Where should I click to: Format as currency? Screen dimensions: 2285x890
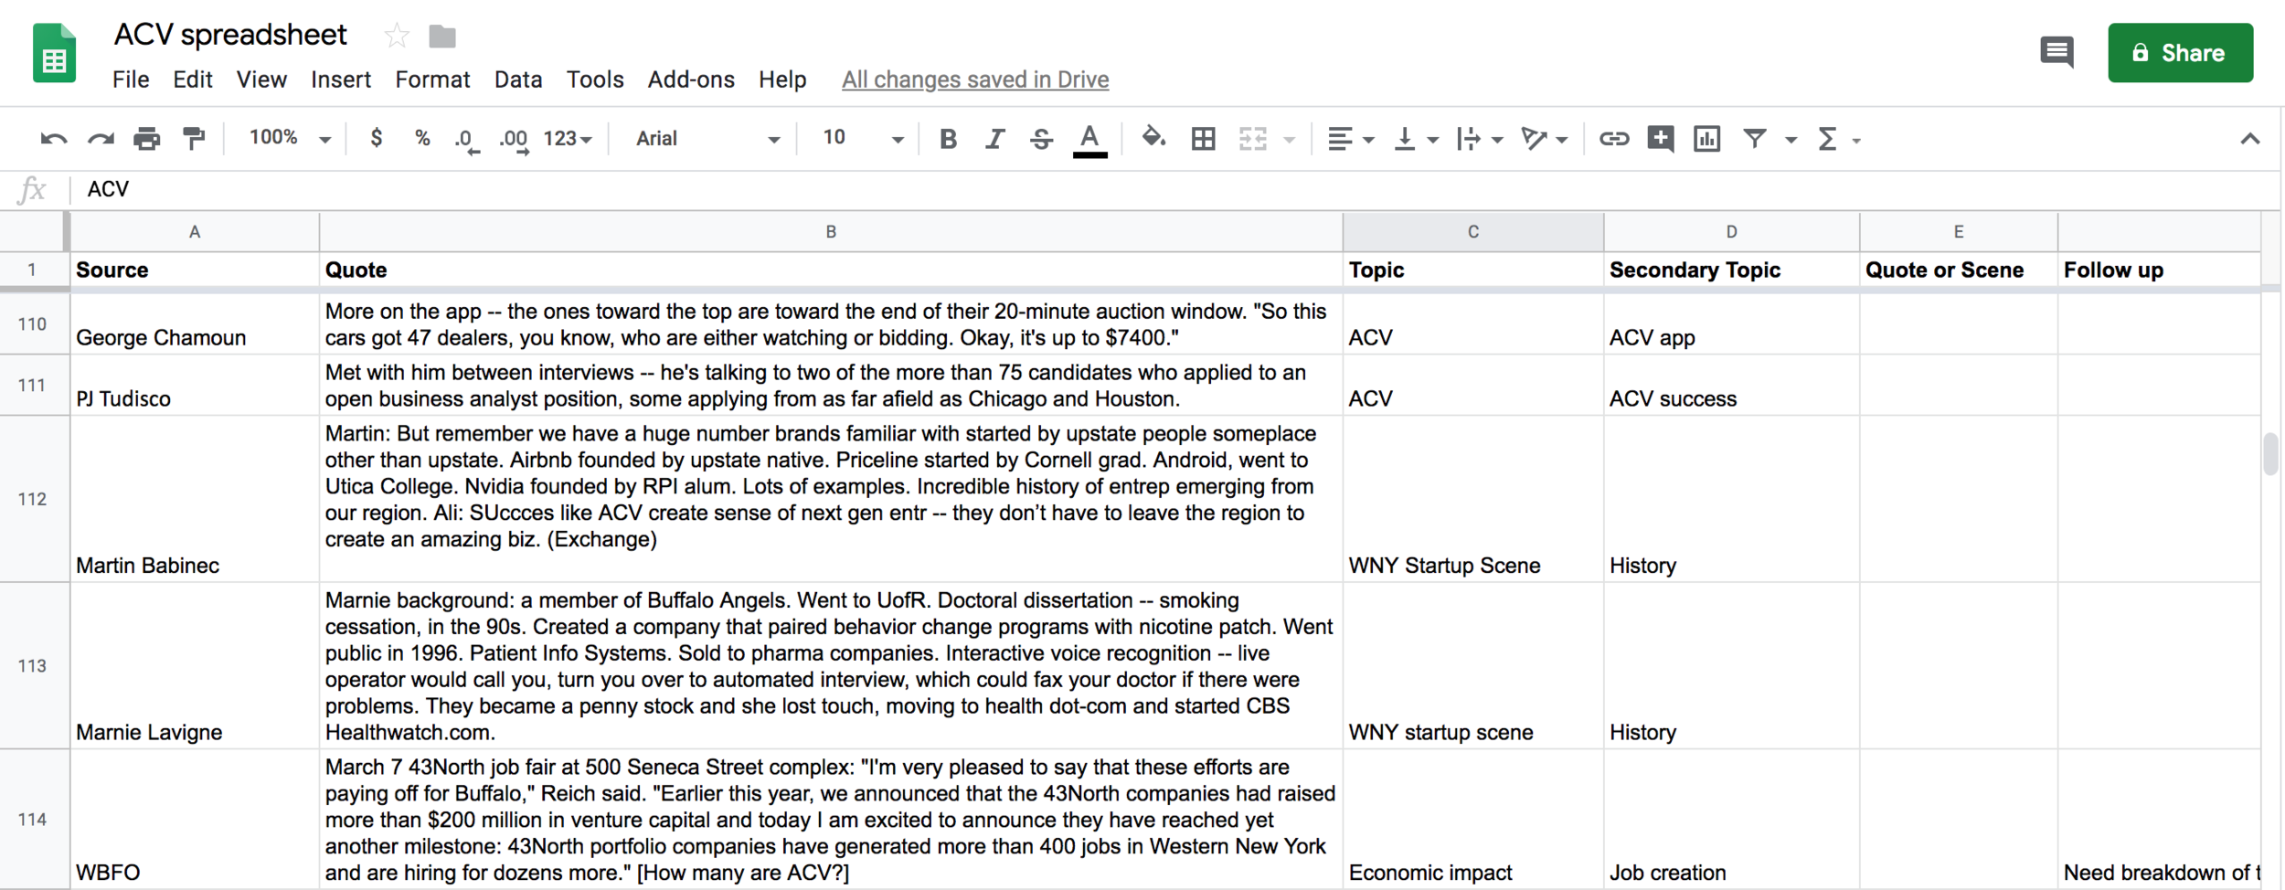376,138
